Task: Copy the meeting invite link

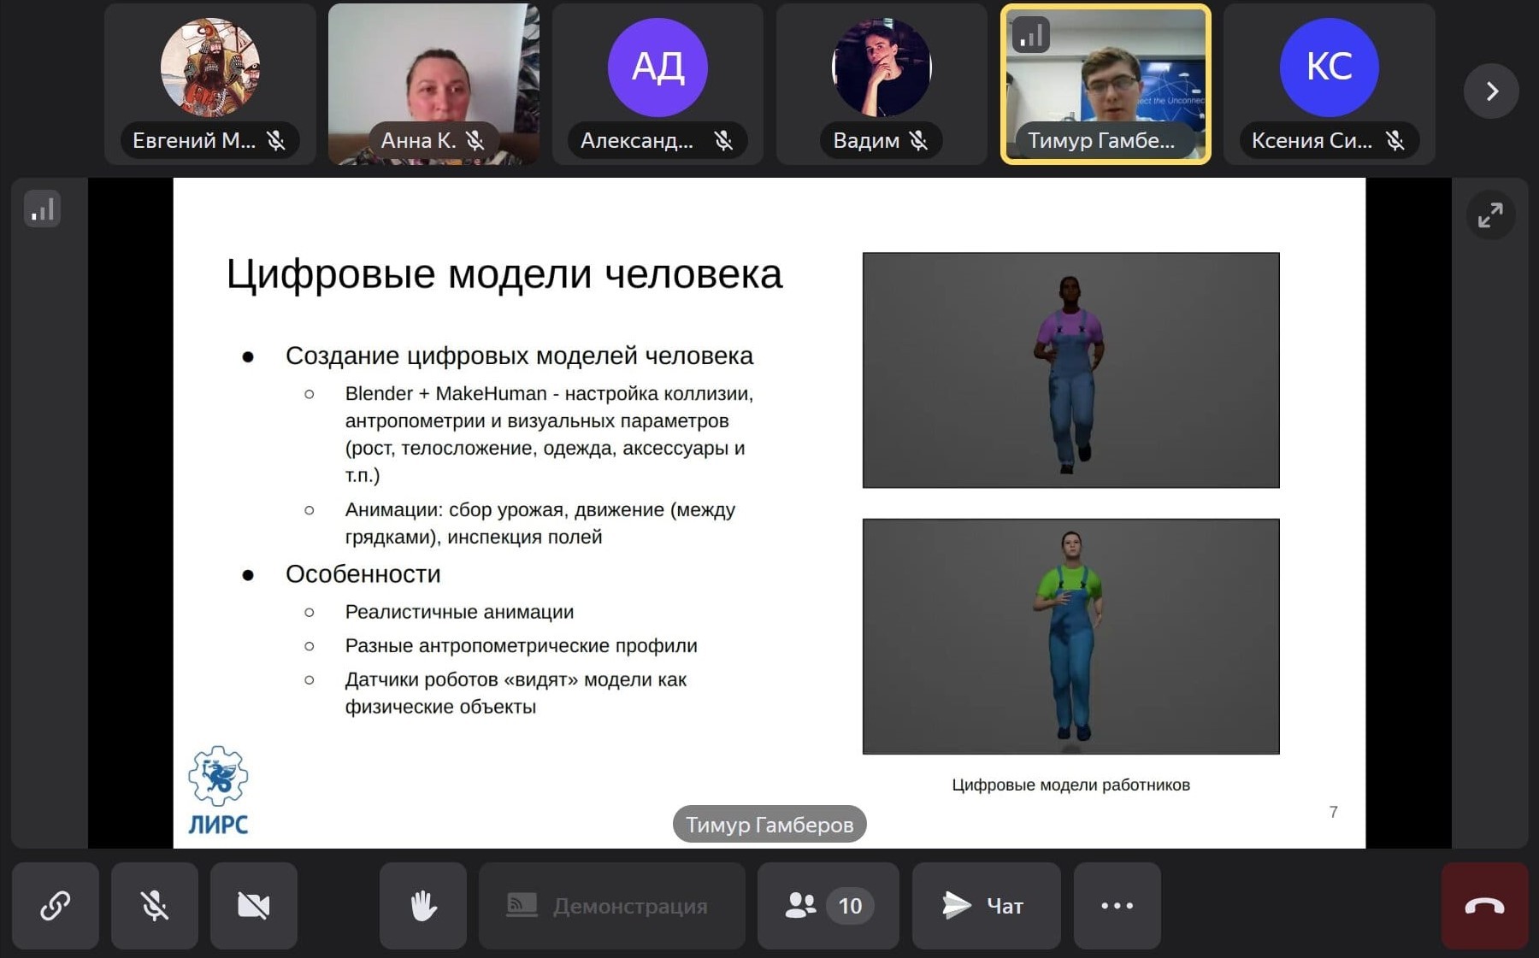Action: point(55,906)
